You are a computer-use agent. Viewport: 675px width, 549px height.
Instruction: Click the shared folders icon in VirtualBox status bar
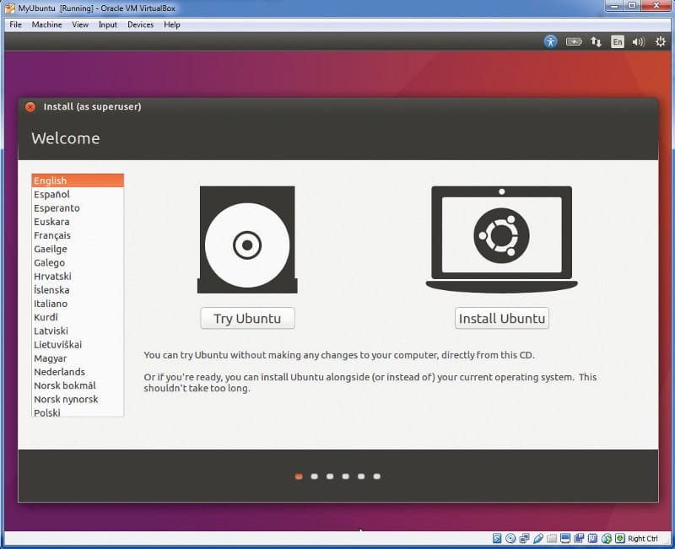(551, 538)
